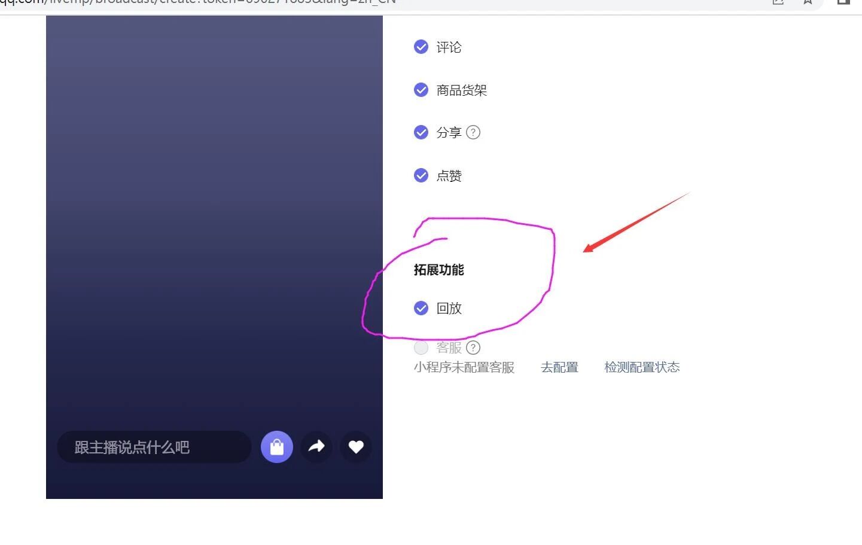Uncheck the 评论 checkbox
The height and width of the screenshot is (545, 862).
pyautogui.click(x=421, y=47)
